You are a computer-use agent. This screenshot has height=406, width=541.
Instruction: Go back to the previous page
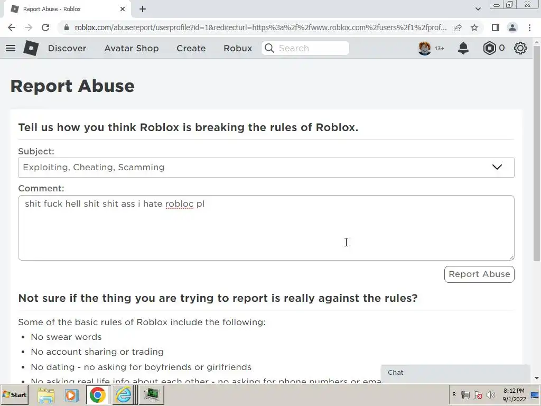pyautogui.click(x=12, y=27)
